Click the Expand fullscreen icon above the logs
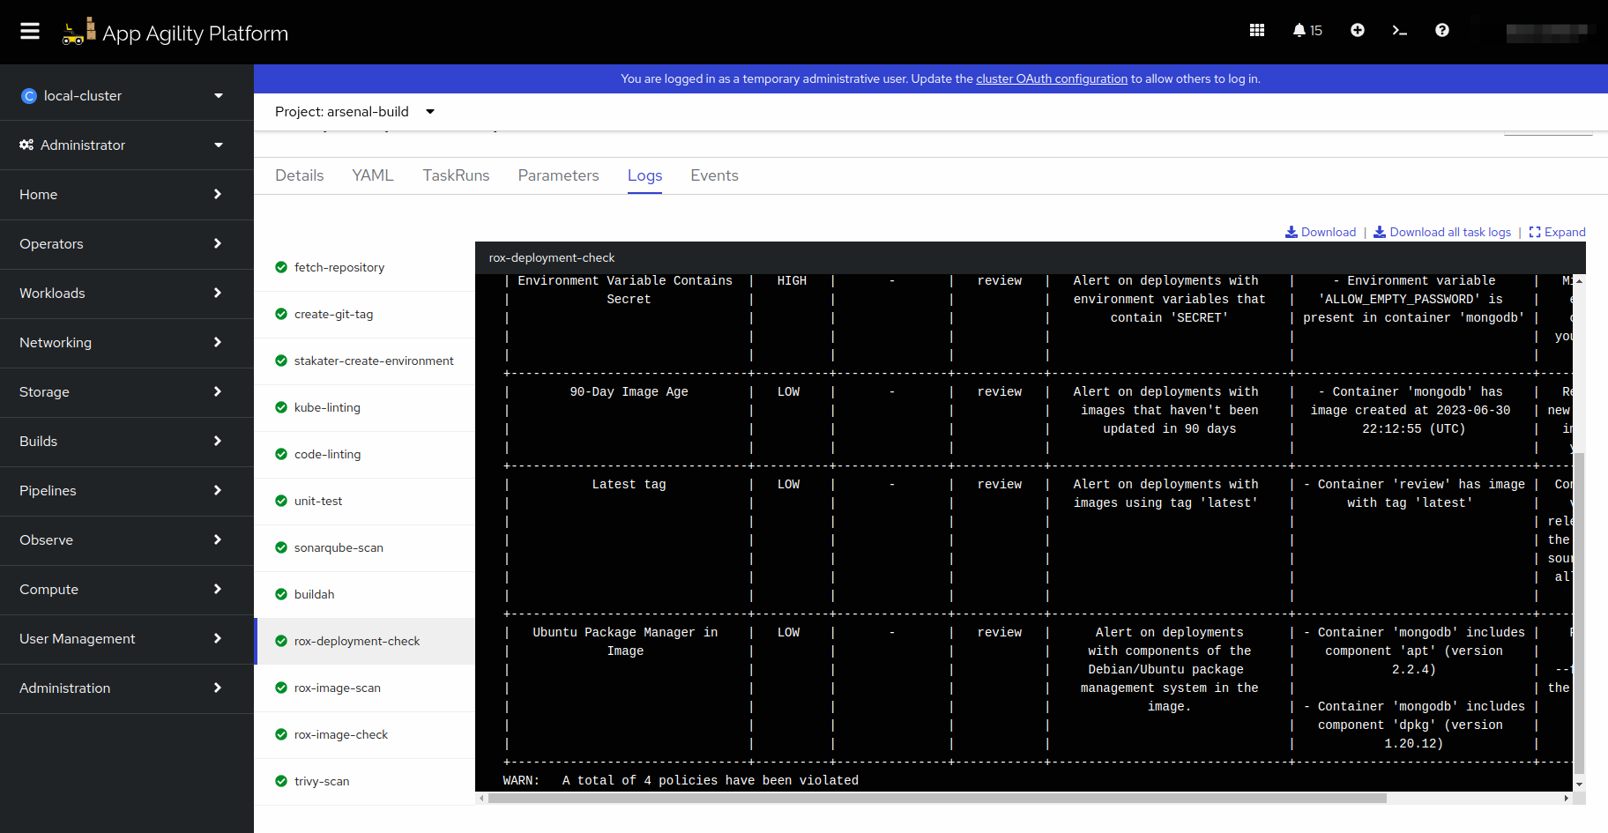The width and height of the screenshot is (1608, 833). pyautogui.click(x=1557, y=232)
